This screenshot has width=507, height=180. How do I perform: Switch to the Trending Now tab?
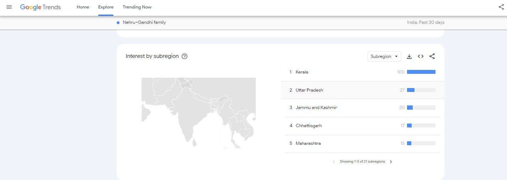(x=137, y=7)
